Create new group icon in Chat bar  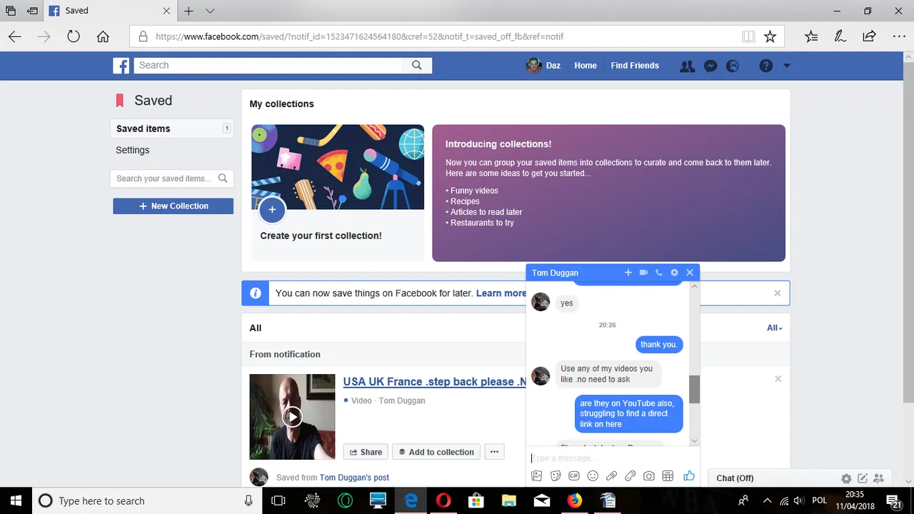coord(879,478)
